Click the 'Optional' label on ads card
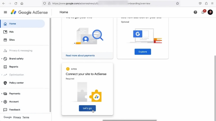 pyautogui.click(x=125, y=22)
